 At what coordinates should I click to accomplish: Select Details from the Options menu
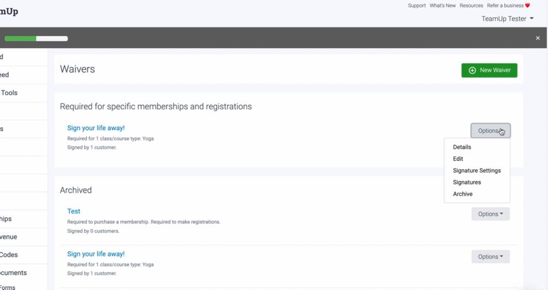pyautogui.click(x=462, y=147)
